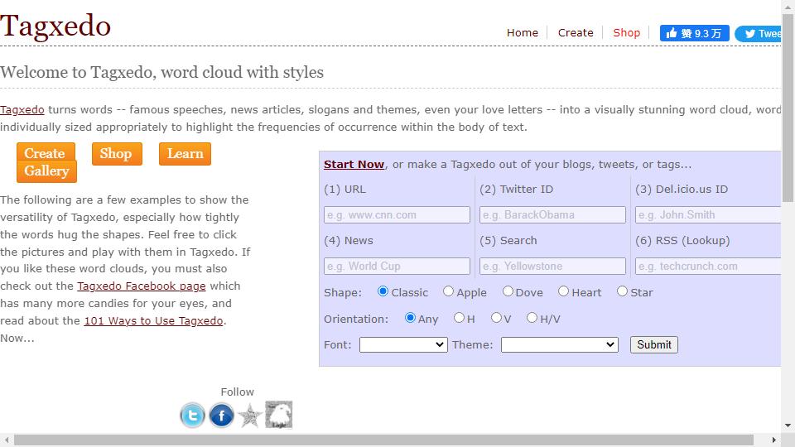Click the Tagxedo link in intro paragraph
The image size is (795, 447).
coord(22,110)
